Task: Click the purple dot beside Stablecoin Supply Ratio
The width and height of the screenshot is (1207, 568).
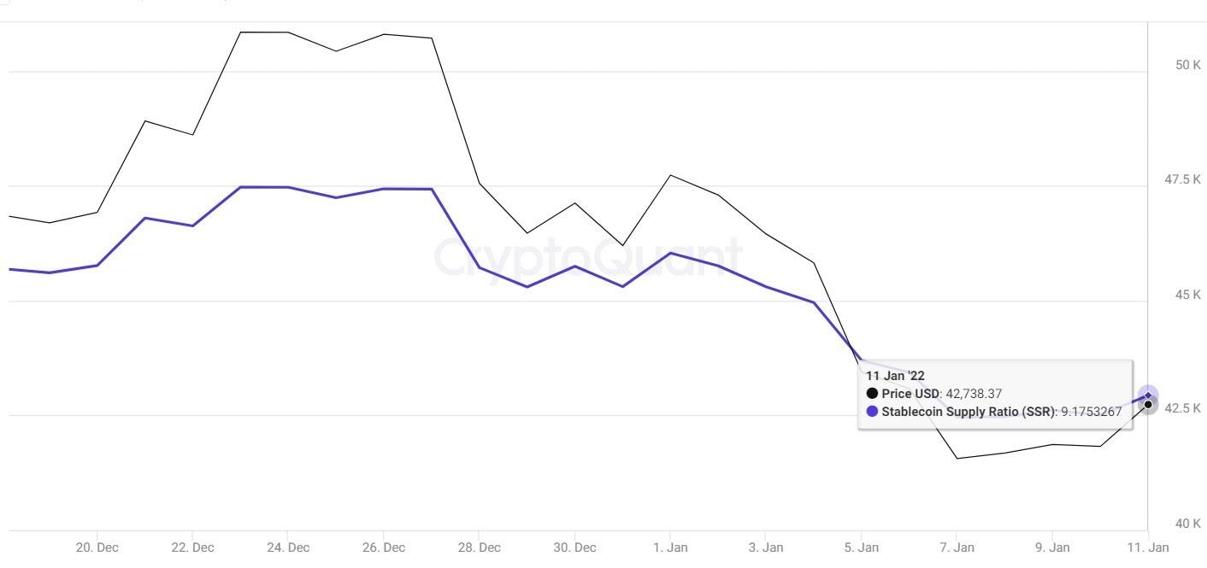Action: pyautogui.click(x=872, y=411)
